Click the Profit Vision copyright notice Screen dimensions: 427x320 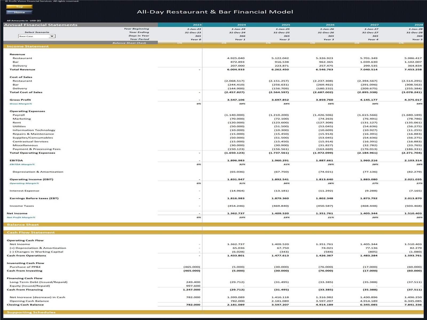tap(43, 1)
